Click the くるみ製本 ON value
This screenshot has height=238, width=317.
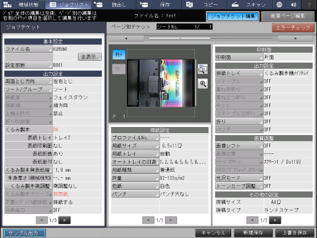[x=55, y=129]
